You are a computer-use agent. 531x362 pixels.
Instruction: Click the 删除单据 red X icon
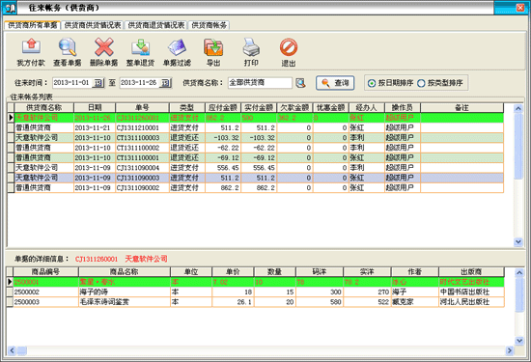(103, 47)
